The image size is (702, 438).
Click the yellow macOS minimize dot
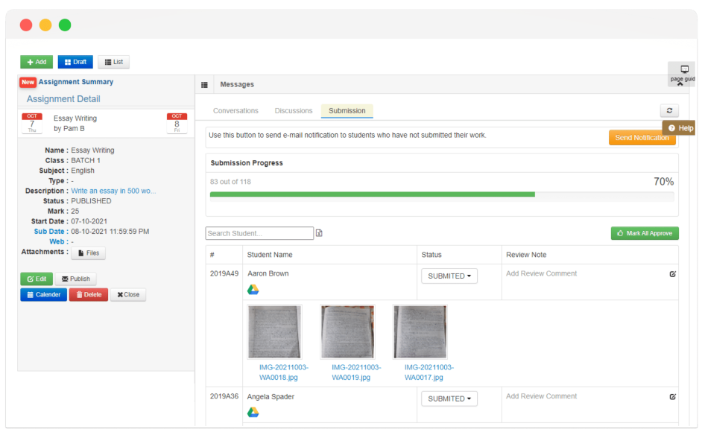tap(45, 25)
